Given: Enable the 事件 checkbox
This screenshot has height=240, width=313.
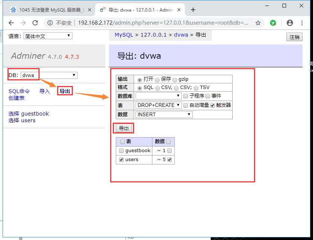Looking at the screenshot, I should 208,96.
